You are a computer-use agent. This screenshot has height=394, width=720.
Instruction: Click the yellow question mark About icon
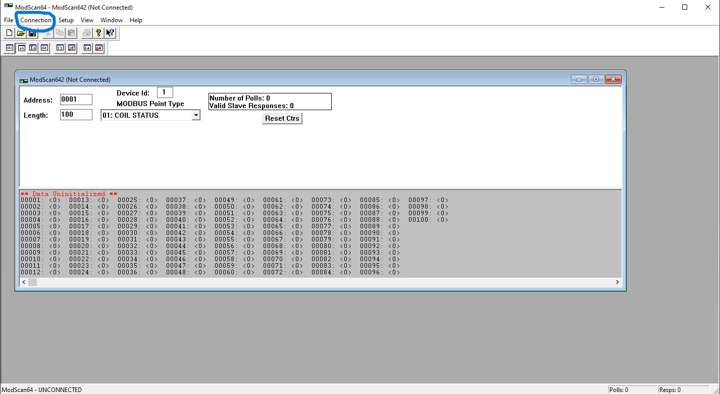[x=98, y=33]
